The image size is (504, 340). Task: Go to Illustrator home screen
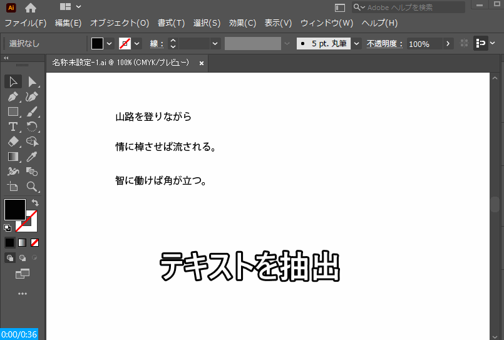pos(31,8)
